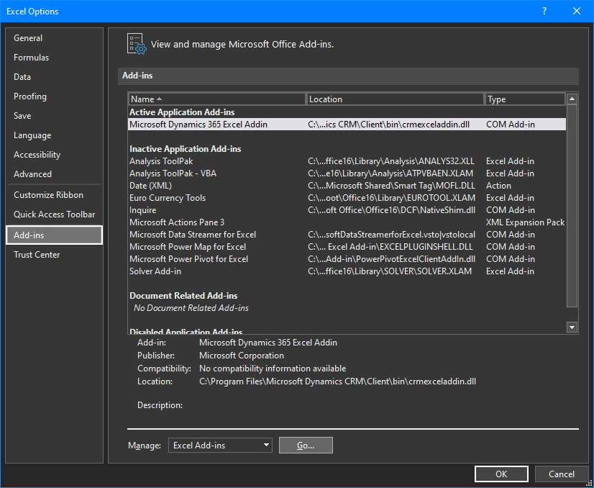Select the Analysis ToolPak - VBA row
The image size is (594, 488).
[347, 173]
